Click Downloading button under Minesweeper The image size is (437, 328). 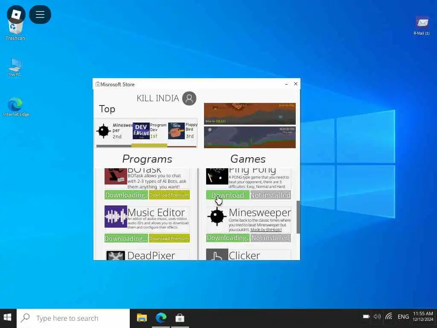pos(228,237)
